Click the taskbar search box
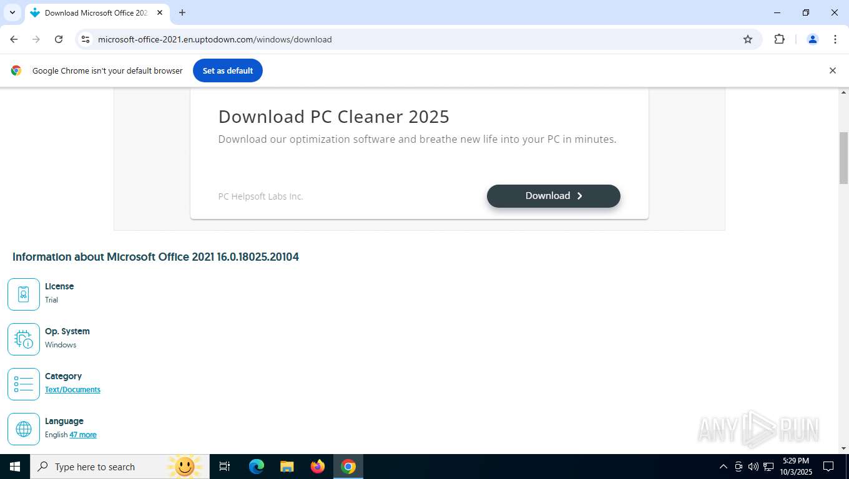849x479 pixels. [x=119, y=467]
